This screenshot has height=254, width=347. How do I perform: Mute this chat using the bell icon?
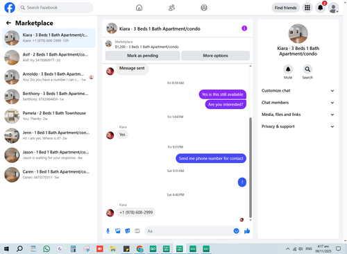pyautogui.click(x=288, y=69)
